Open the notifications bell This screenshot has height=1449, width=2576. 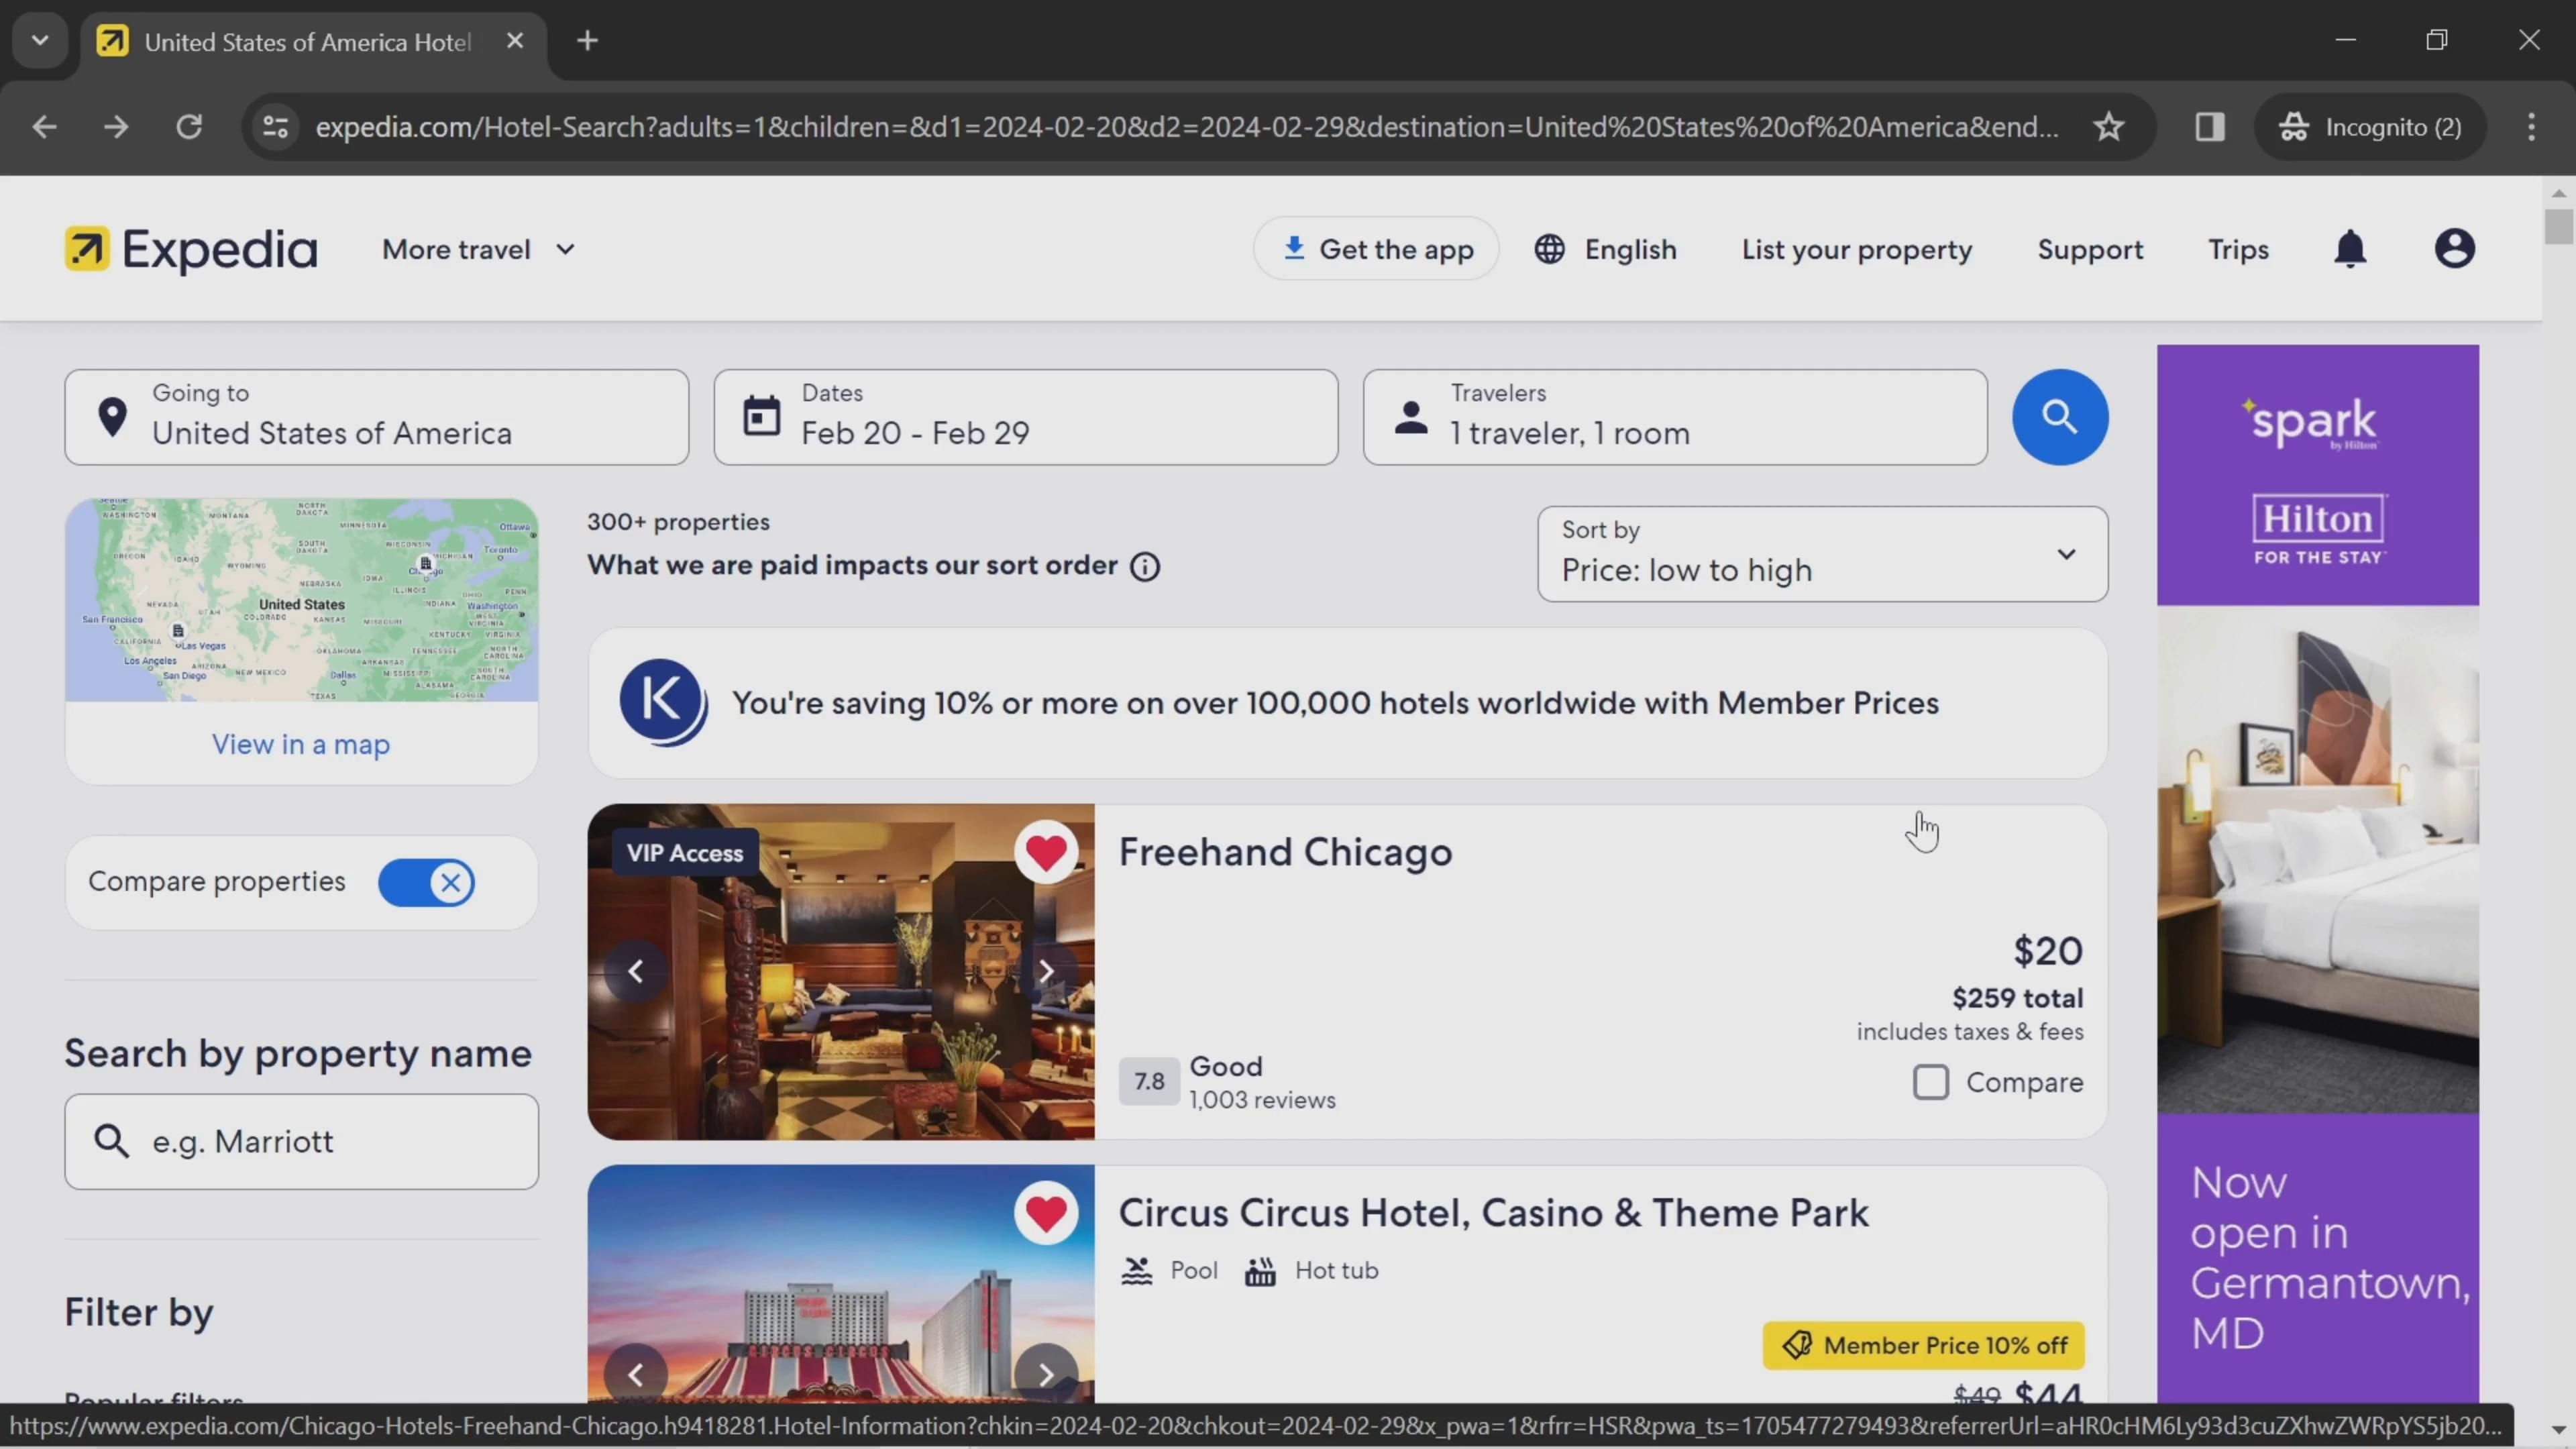pos(2349,249)
